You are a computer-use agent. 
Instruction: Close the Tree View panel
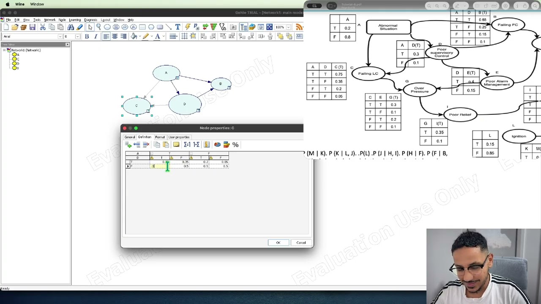[x=67, y=44]
